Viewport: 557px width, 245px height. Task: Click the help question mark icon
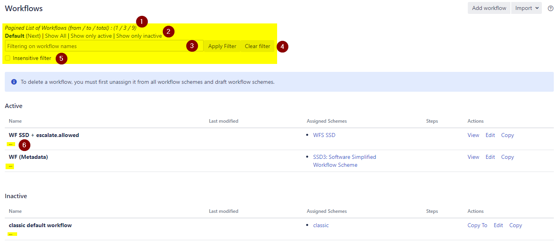pos(551,8)
